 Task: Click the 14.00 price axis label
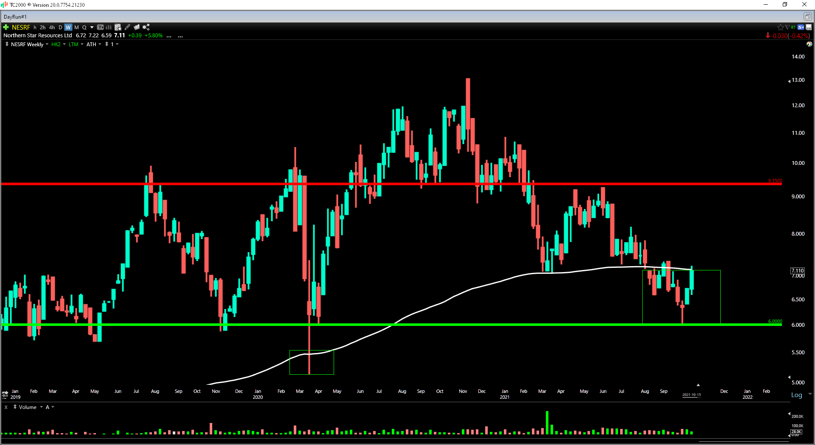[x=798, y=57]
